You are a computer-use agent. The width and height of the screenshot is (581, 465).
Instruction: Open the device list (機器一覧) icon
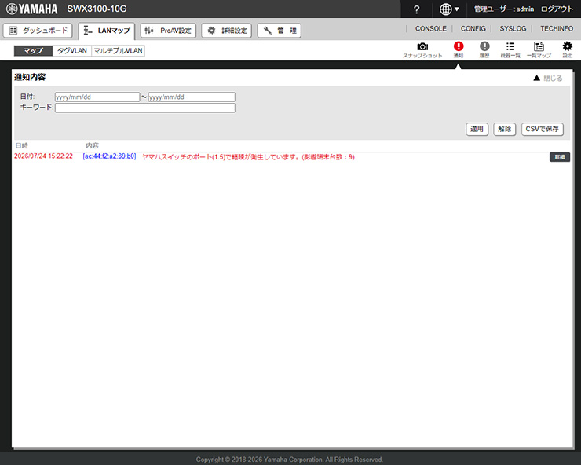[510, 49]
